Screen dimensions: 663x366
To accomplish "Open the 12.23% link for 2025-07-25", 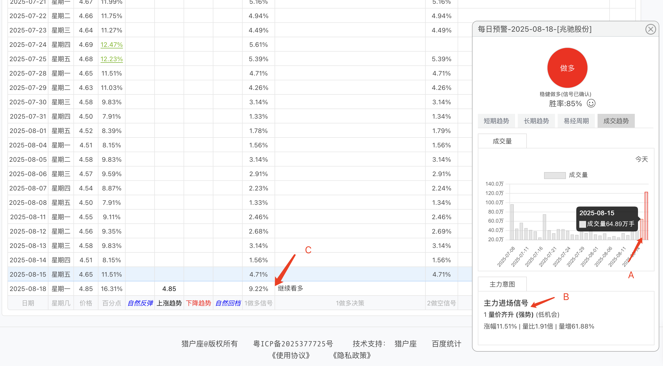I will 111,59.
